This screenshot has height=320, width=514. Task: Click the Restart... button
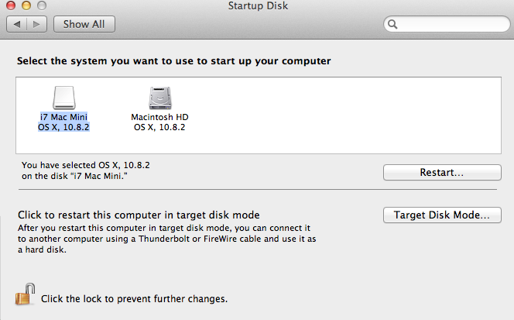[x=442, y=172]
